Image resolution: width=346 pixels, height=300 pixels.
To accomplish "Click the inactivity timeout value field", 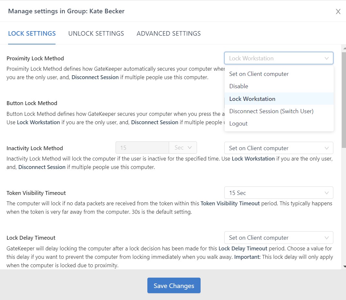I will [x=142, y=147].
